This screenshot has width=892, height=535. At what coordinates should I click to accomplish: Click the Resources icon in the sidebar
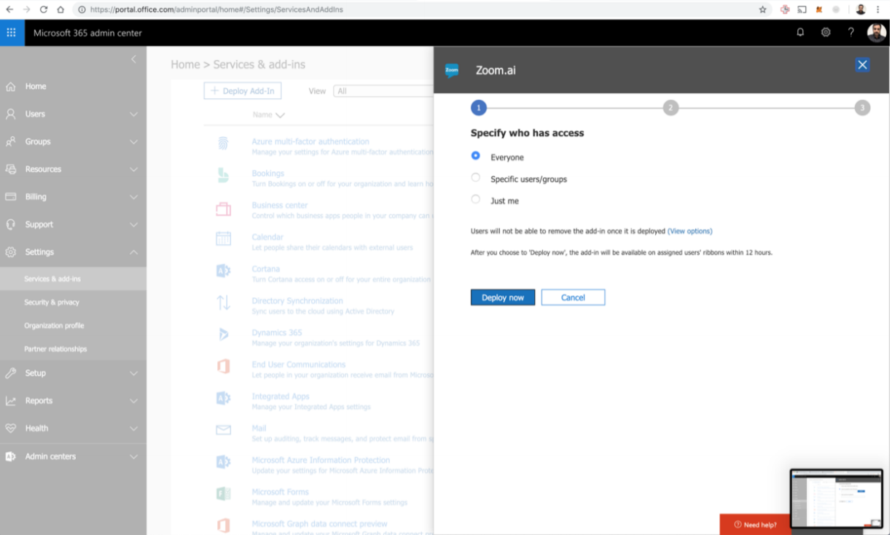tap(11, 169)
